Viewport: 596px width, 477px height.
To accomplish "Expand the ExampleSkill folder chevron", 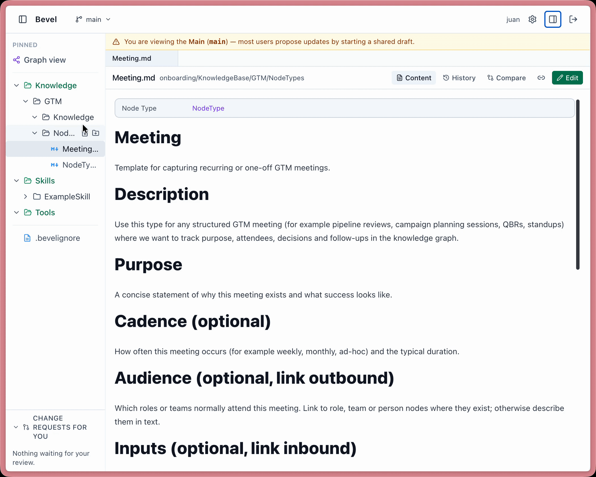I will 26,197.
